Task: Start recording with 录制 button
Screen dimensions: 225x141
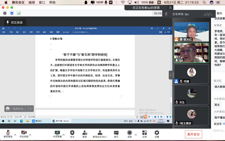Action: tap(130, 134)
